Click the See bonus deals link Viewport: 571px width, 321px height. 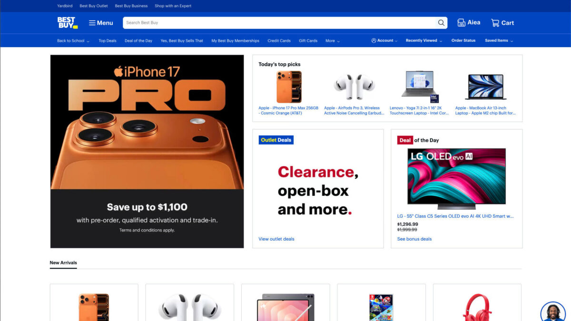coord(414,239)
